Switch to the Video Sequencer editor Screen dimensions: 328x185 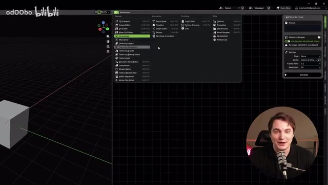132,77
